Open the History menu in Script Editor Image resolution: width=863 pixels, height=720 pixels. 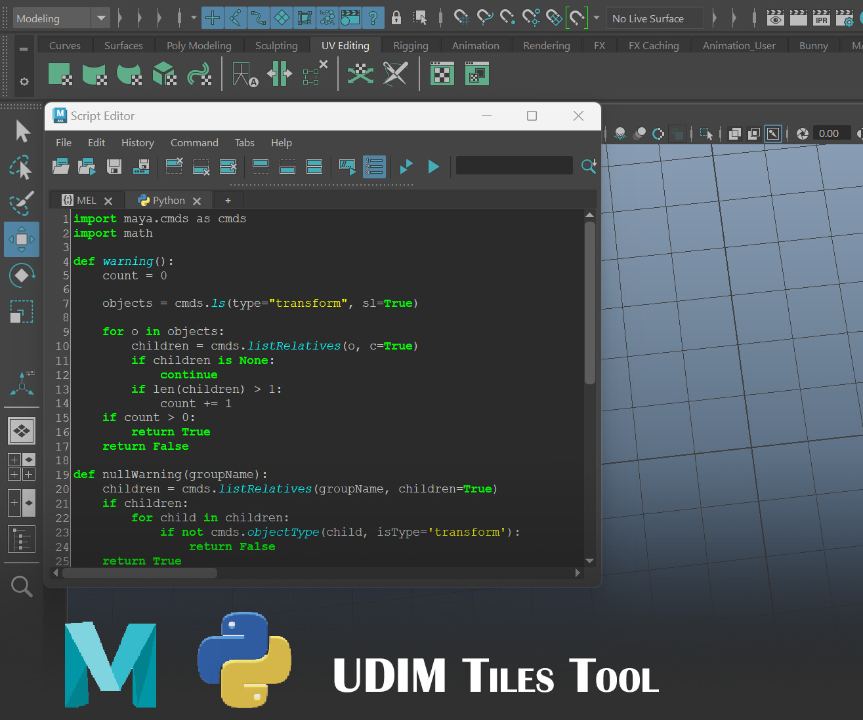pyautogui.click(x=137, y=143)
